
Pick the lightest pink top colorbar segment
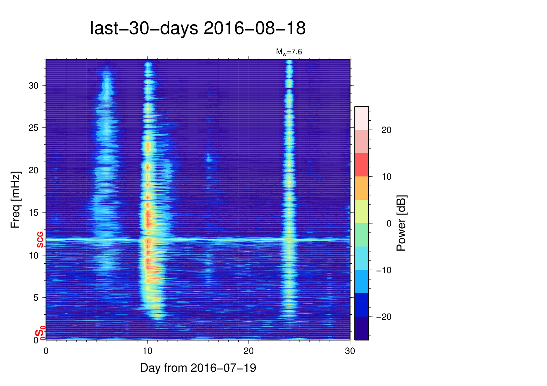pos(362,118)
